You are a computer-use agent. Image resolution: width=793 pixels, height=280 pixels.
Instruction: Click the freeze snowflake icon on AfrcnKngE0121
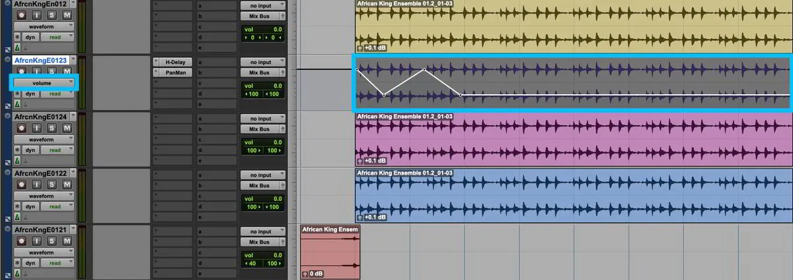(18, 263)
